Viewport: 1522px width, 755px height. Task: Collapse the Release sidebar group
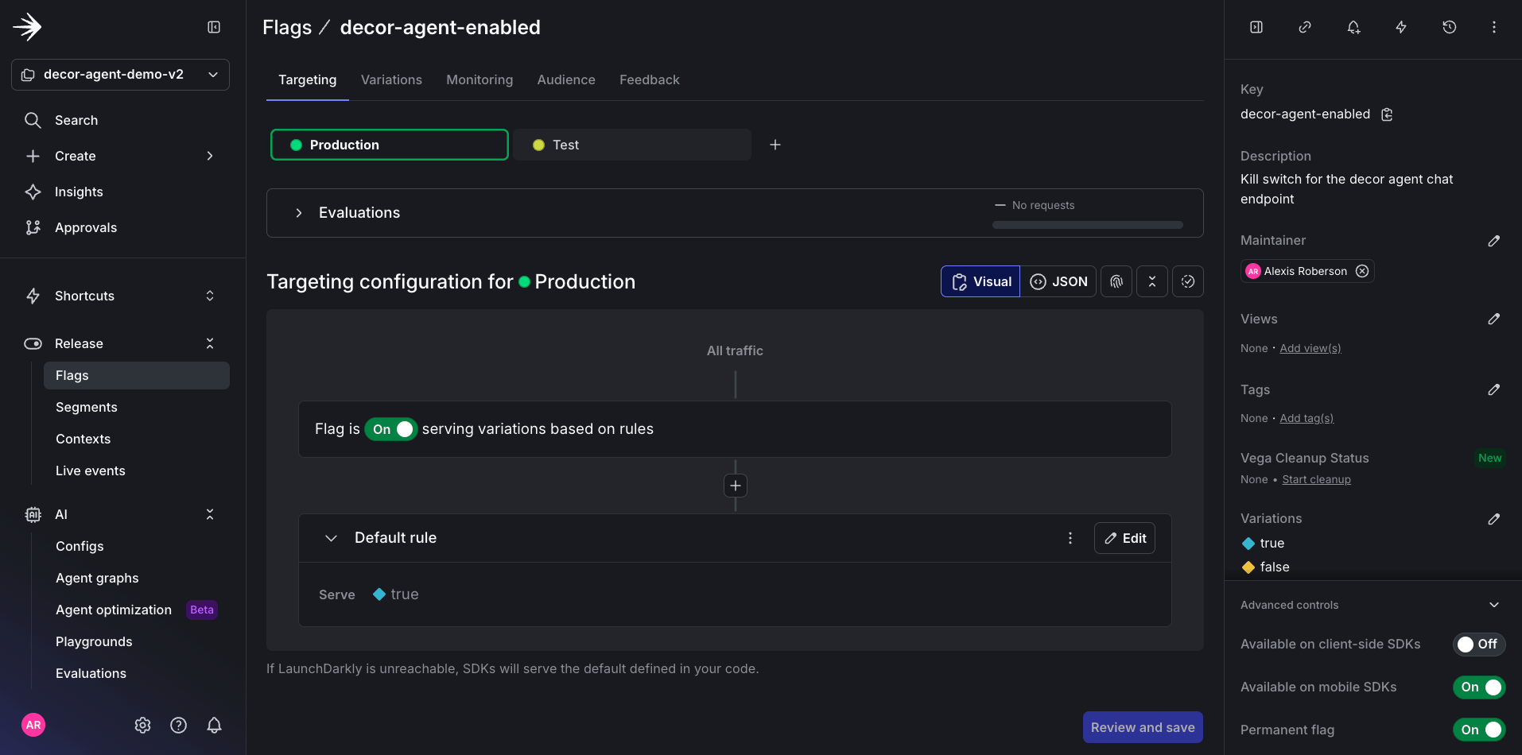click(x=210, y=343)
